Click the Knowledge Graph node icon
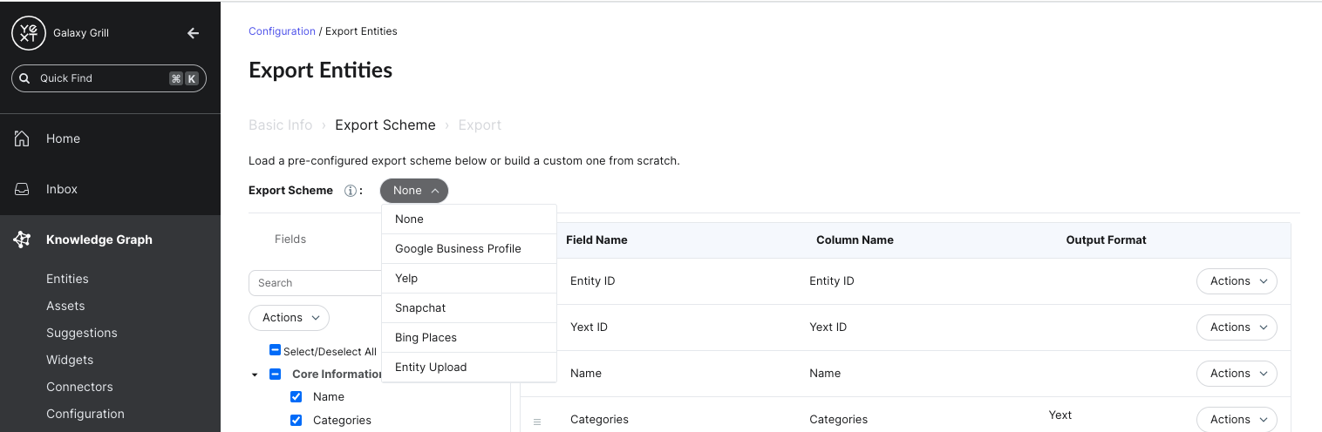 23,240
